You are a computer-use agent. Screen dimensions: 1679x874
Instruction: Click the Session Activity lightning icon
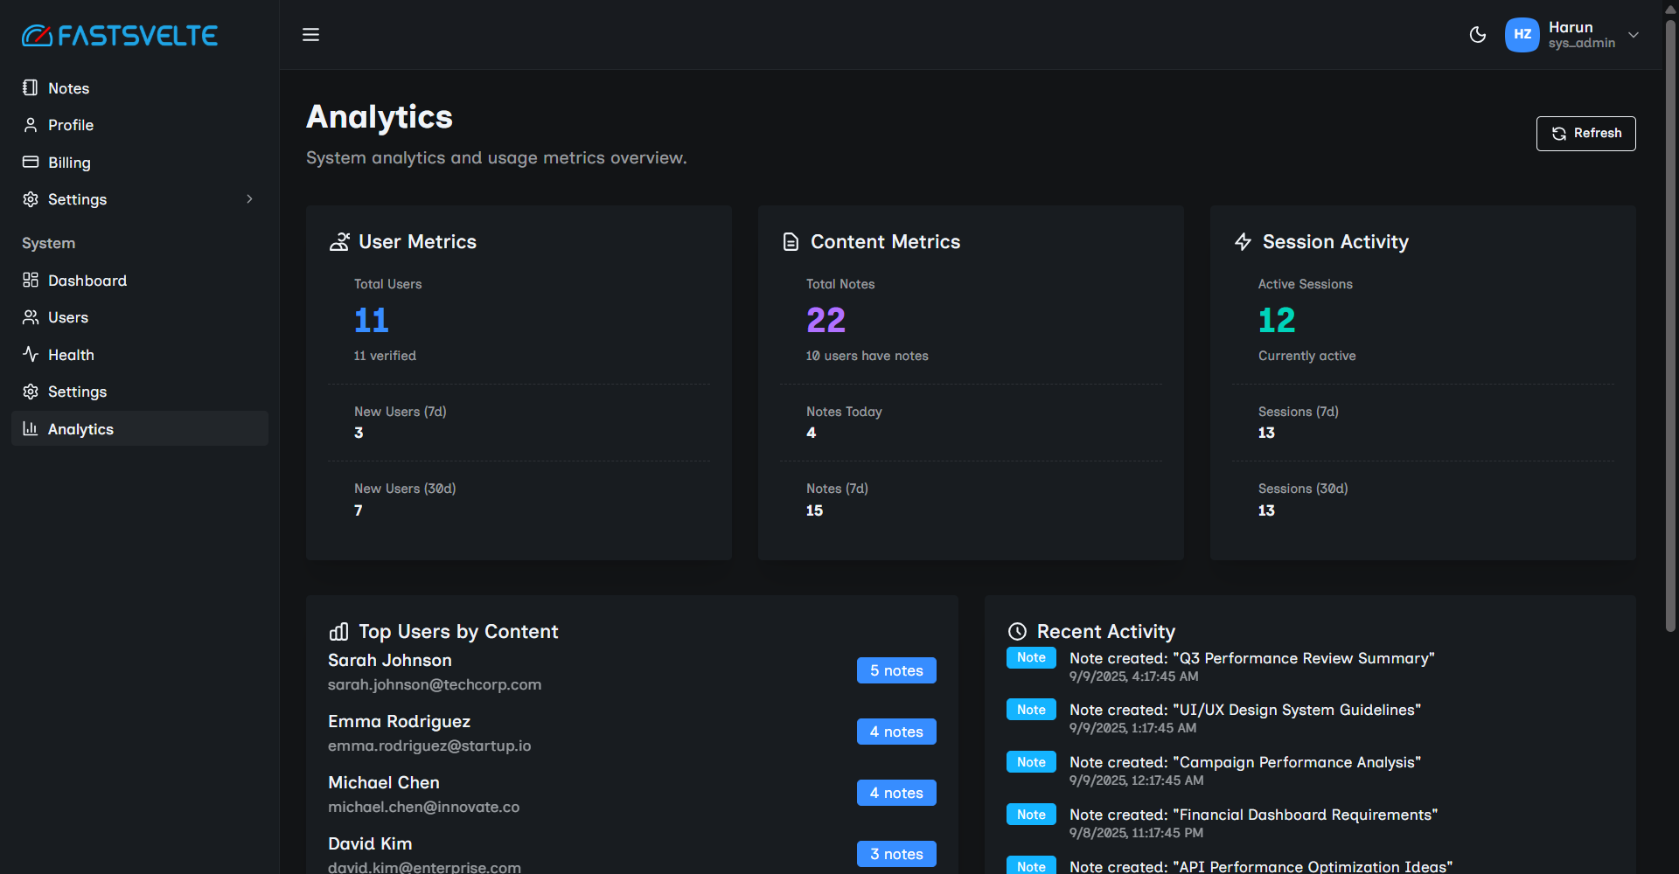1243,242
